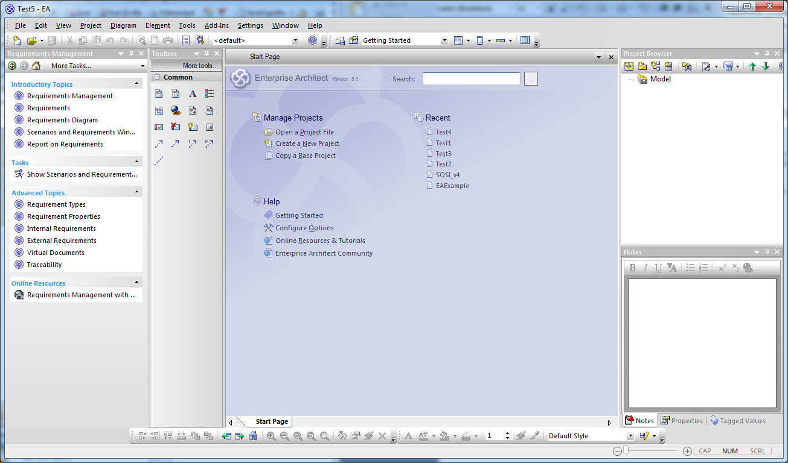
Task: Collapse the Introductory Topics section
Action: [x=136, y=84]
